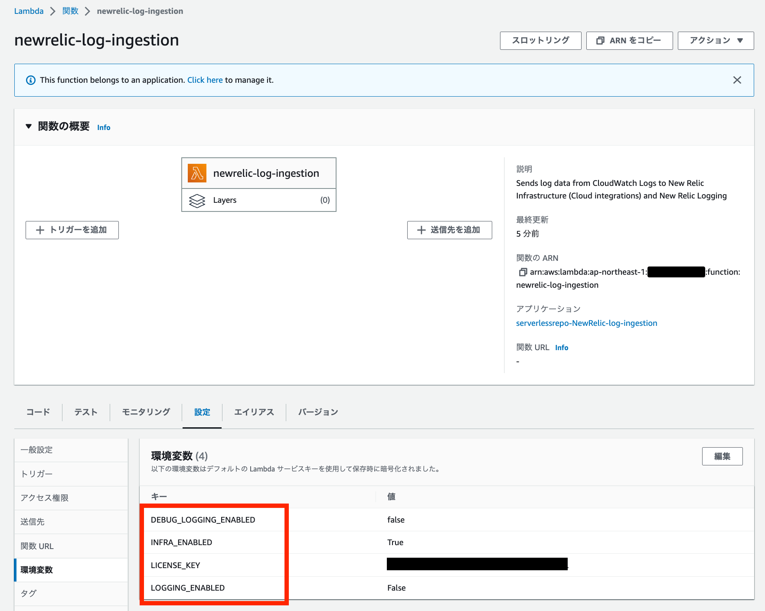Screen dimensions: 765x611
Task: Click the plus icon on トリガーを追加
Action: click(40, 230)
